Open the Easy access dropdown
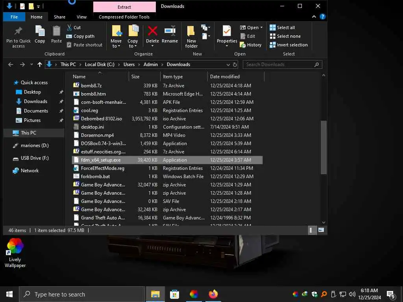 pos(206,36)
